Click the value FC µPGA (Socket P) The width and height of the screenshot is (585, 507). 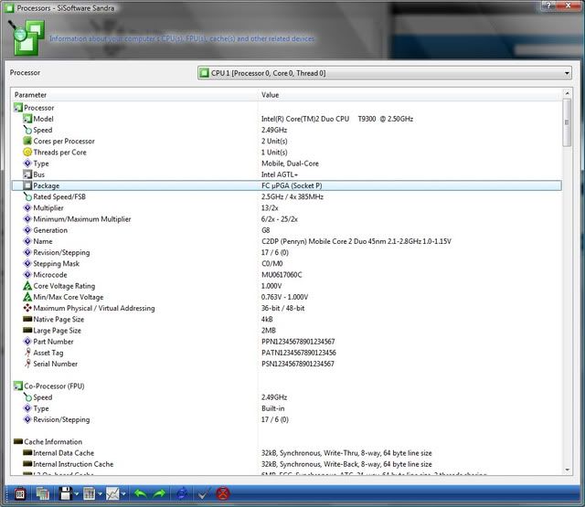pyautogui.click(x=292, y=185)
